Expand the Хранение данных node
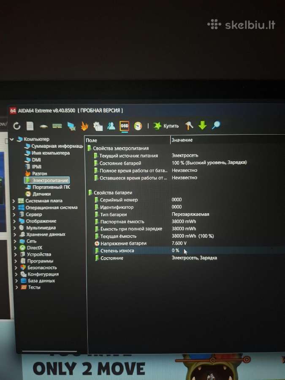 point(15,235)
